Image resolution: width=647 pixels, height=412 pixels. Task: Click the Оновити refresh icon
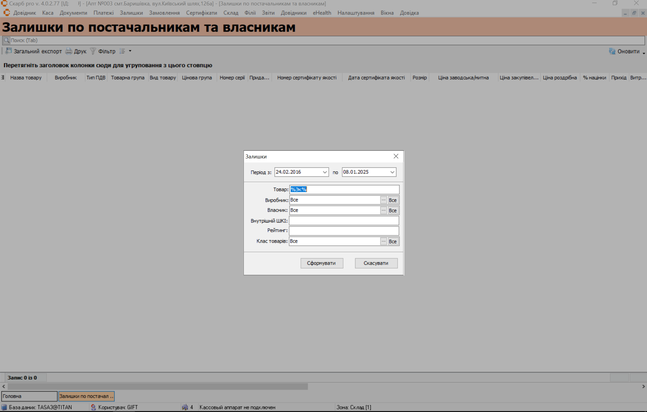coord(612,51)
